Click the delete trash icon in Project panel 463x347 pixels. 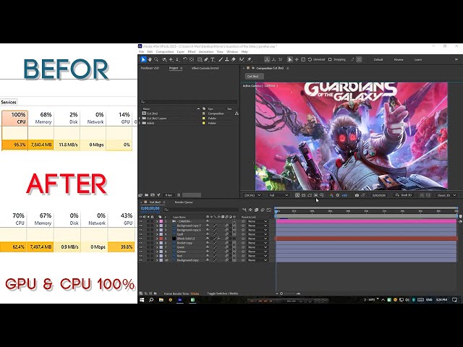pyautogui.click(x=179, y=195)
